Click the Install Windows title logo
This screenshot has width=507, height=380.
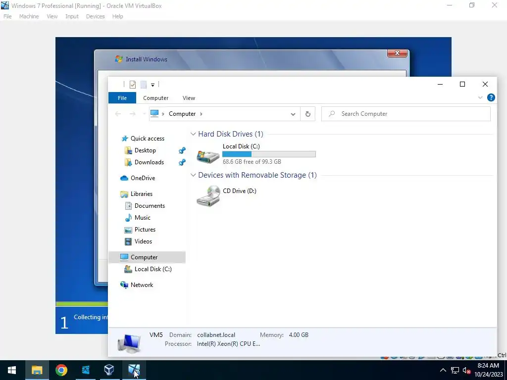click(119, 59)
